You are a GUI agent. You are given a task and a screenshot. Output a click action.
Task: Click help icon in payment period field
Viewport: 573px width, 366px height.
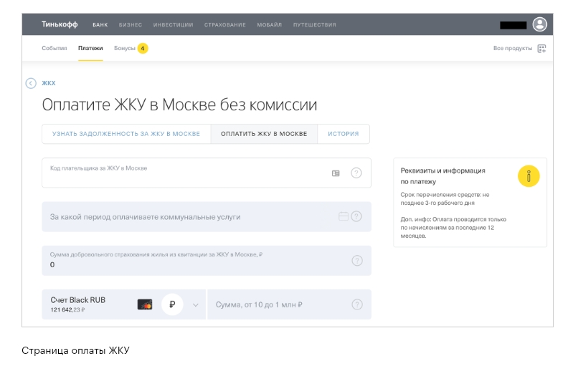click(x=356, y=216)
